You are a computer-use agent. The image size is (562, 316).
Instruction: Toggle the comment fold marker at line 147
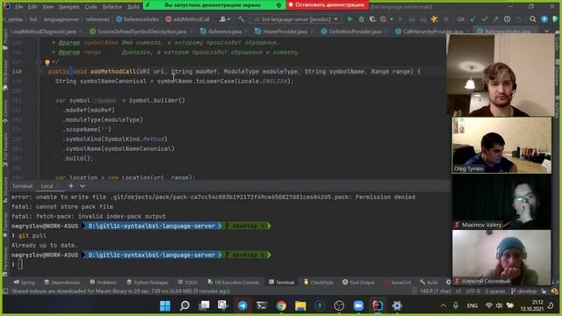39,62
